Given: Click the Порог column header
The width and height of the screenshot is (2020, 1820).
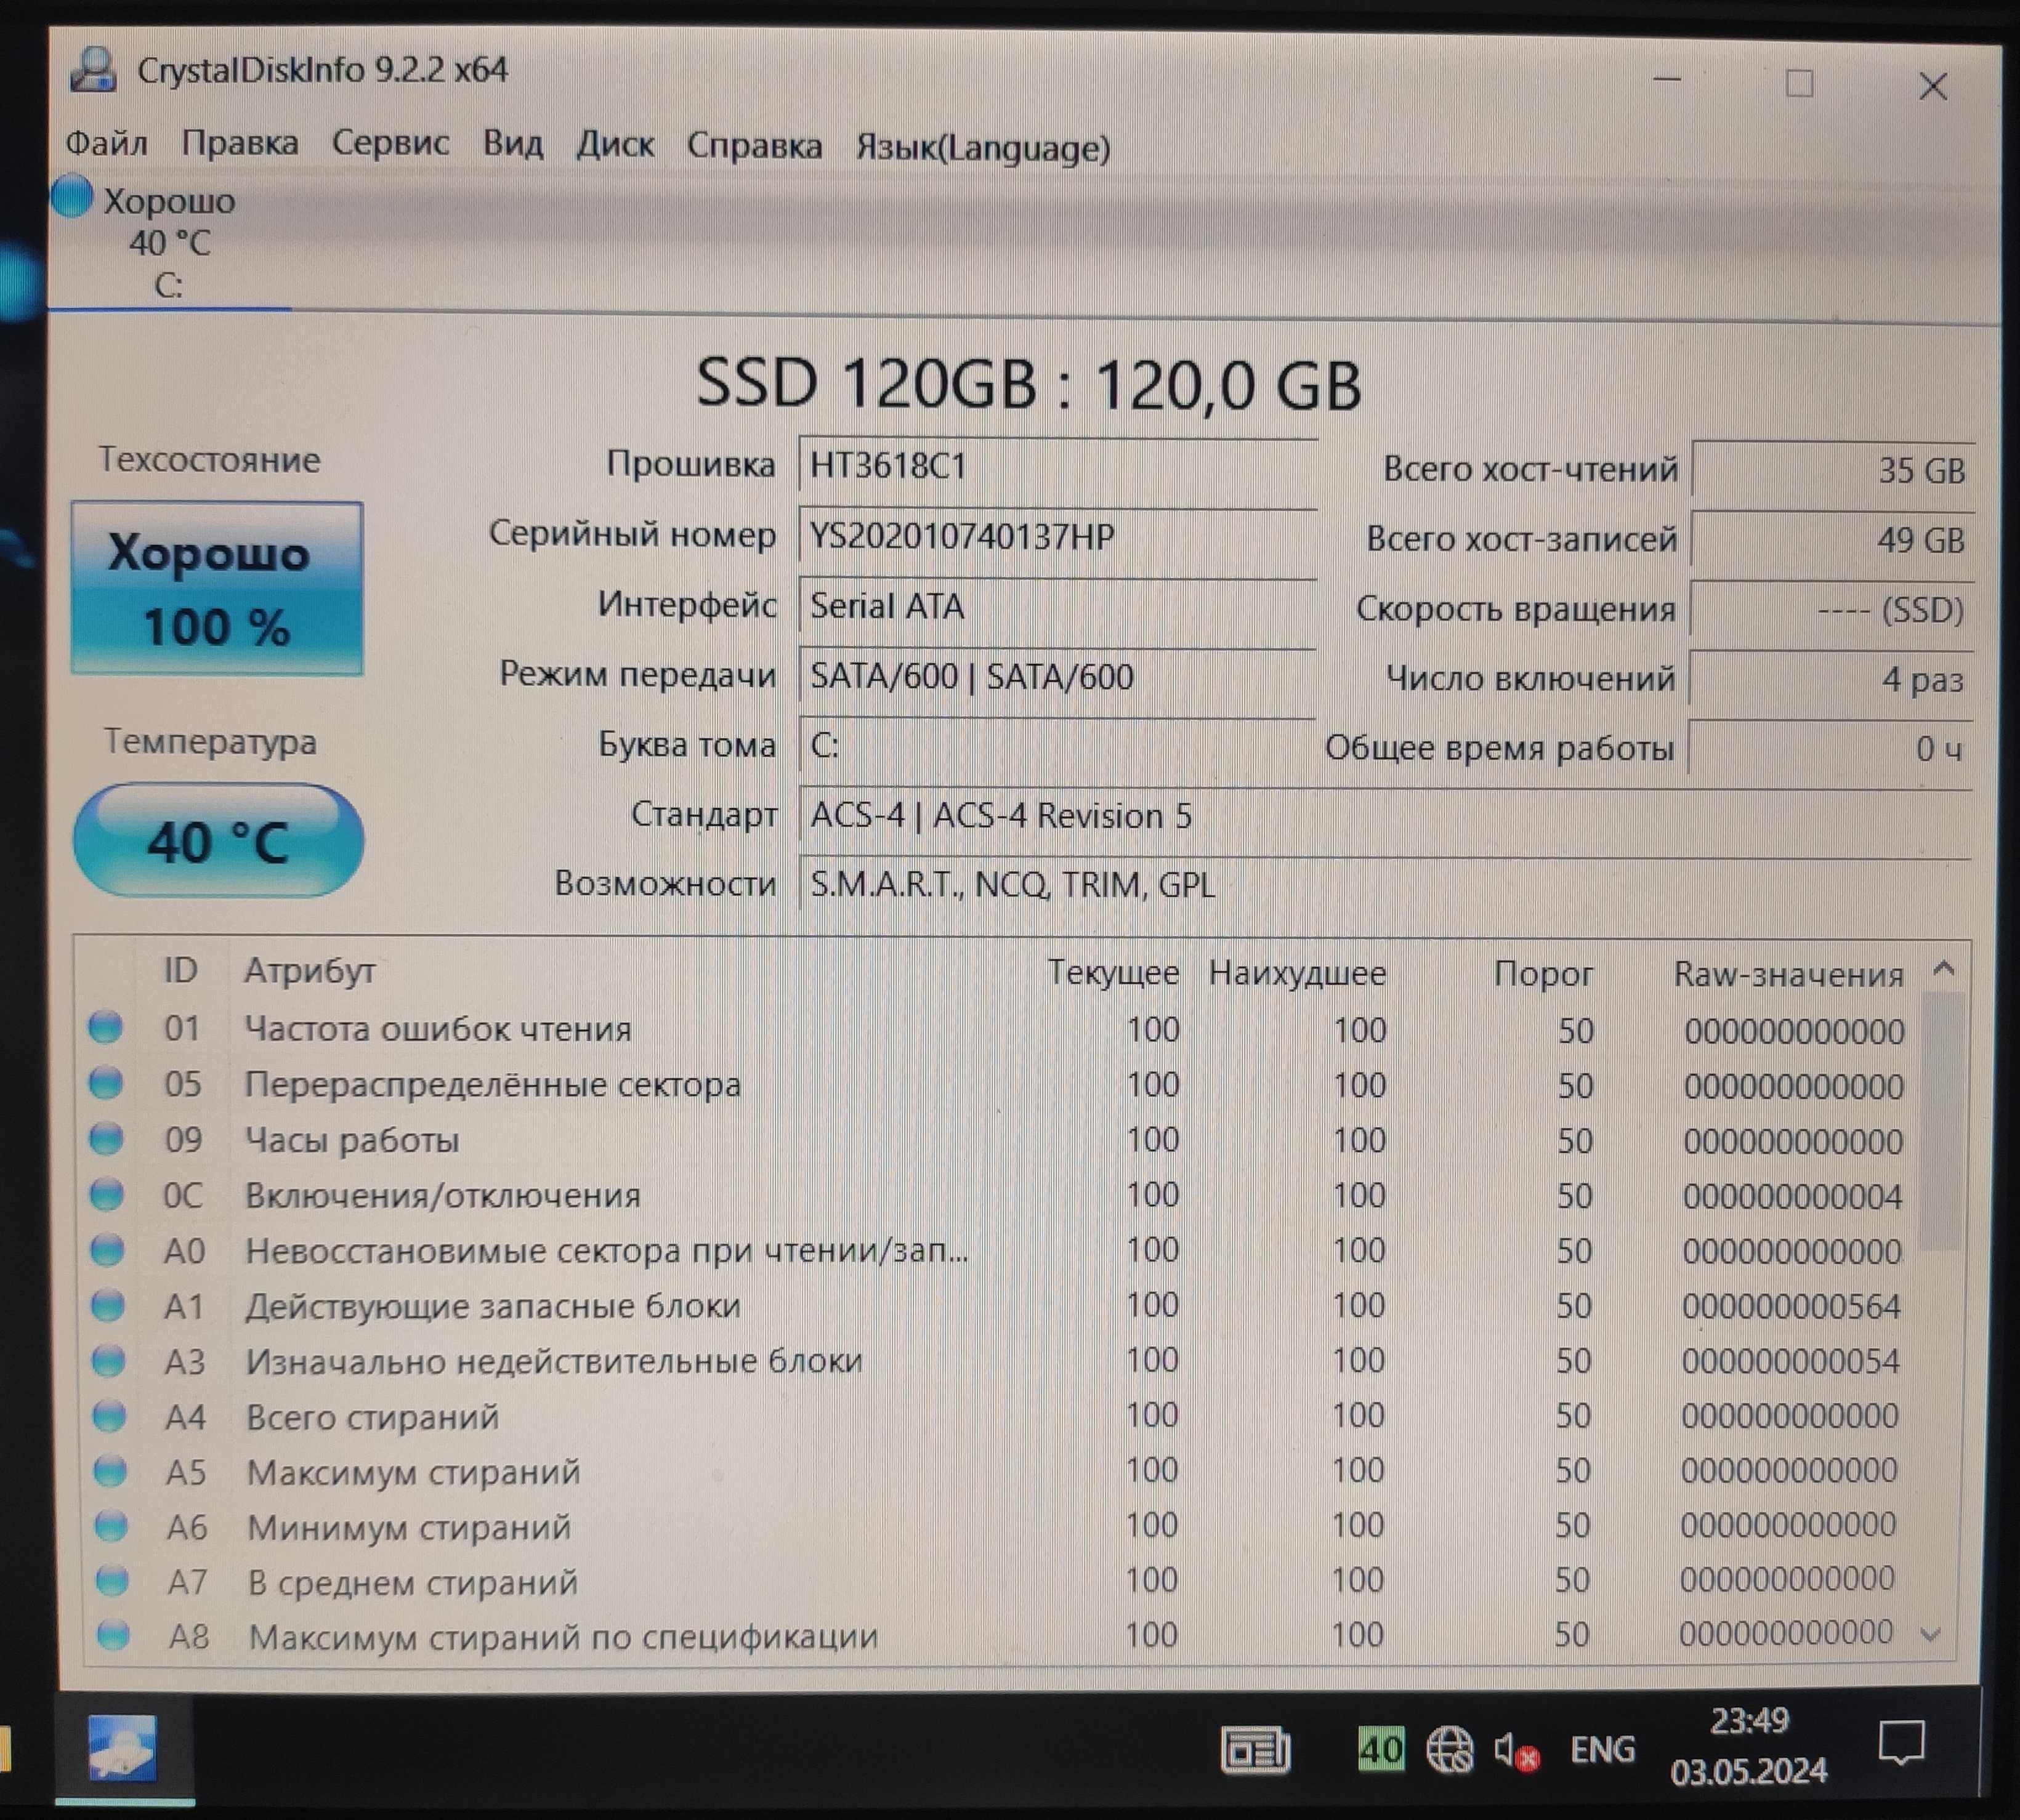Looking at the screenshot, I should click(x=1543, y=974).
